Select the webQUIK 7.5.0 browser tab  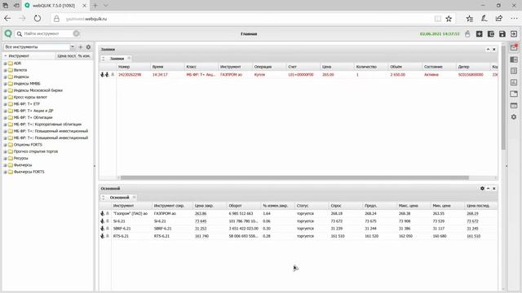tap(53, 6)
